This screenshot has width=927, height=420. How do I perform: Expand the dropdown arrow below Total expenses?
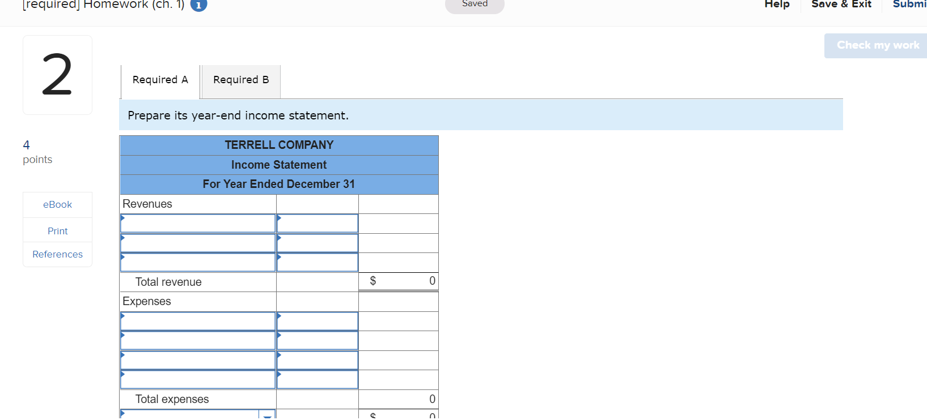pos(267,415)
